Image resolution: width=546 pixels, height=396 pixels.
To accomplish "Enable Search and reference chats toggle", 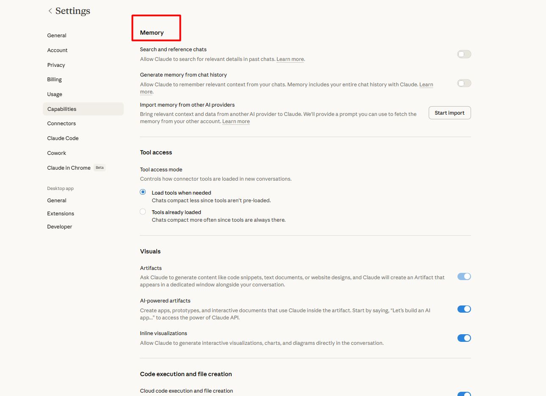I will click(x=464, y=54).
